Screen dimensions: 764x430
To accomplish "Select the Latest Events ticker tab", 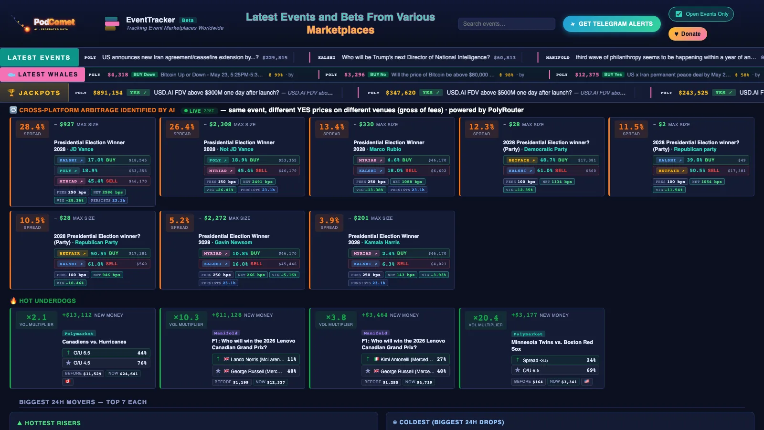I will 39,57.
